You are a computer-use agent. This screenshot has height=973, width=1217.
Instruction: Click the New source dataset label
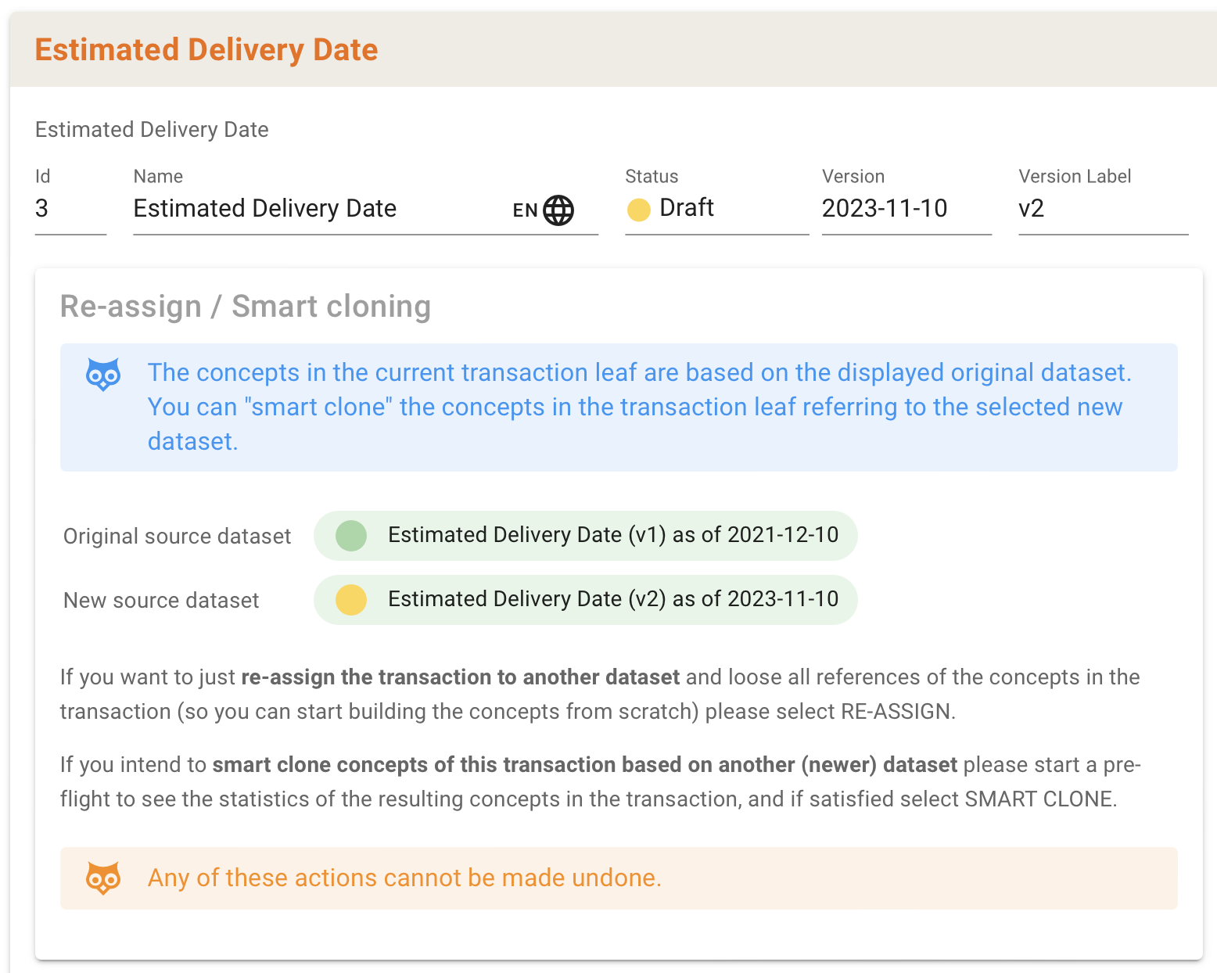pyautogui.click(x=161, y=601)
